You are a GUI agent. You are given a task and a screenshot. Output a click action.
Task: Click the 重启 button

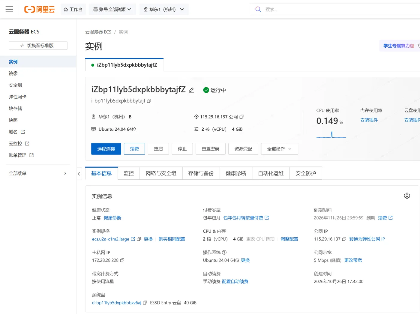[x=158, y=149]
